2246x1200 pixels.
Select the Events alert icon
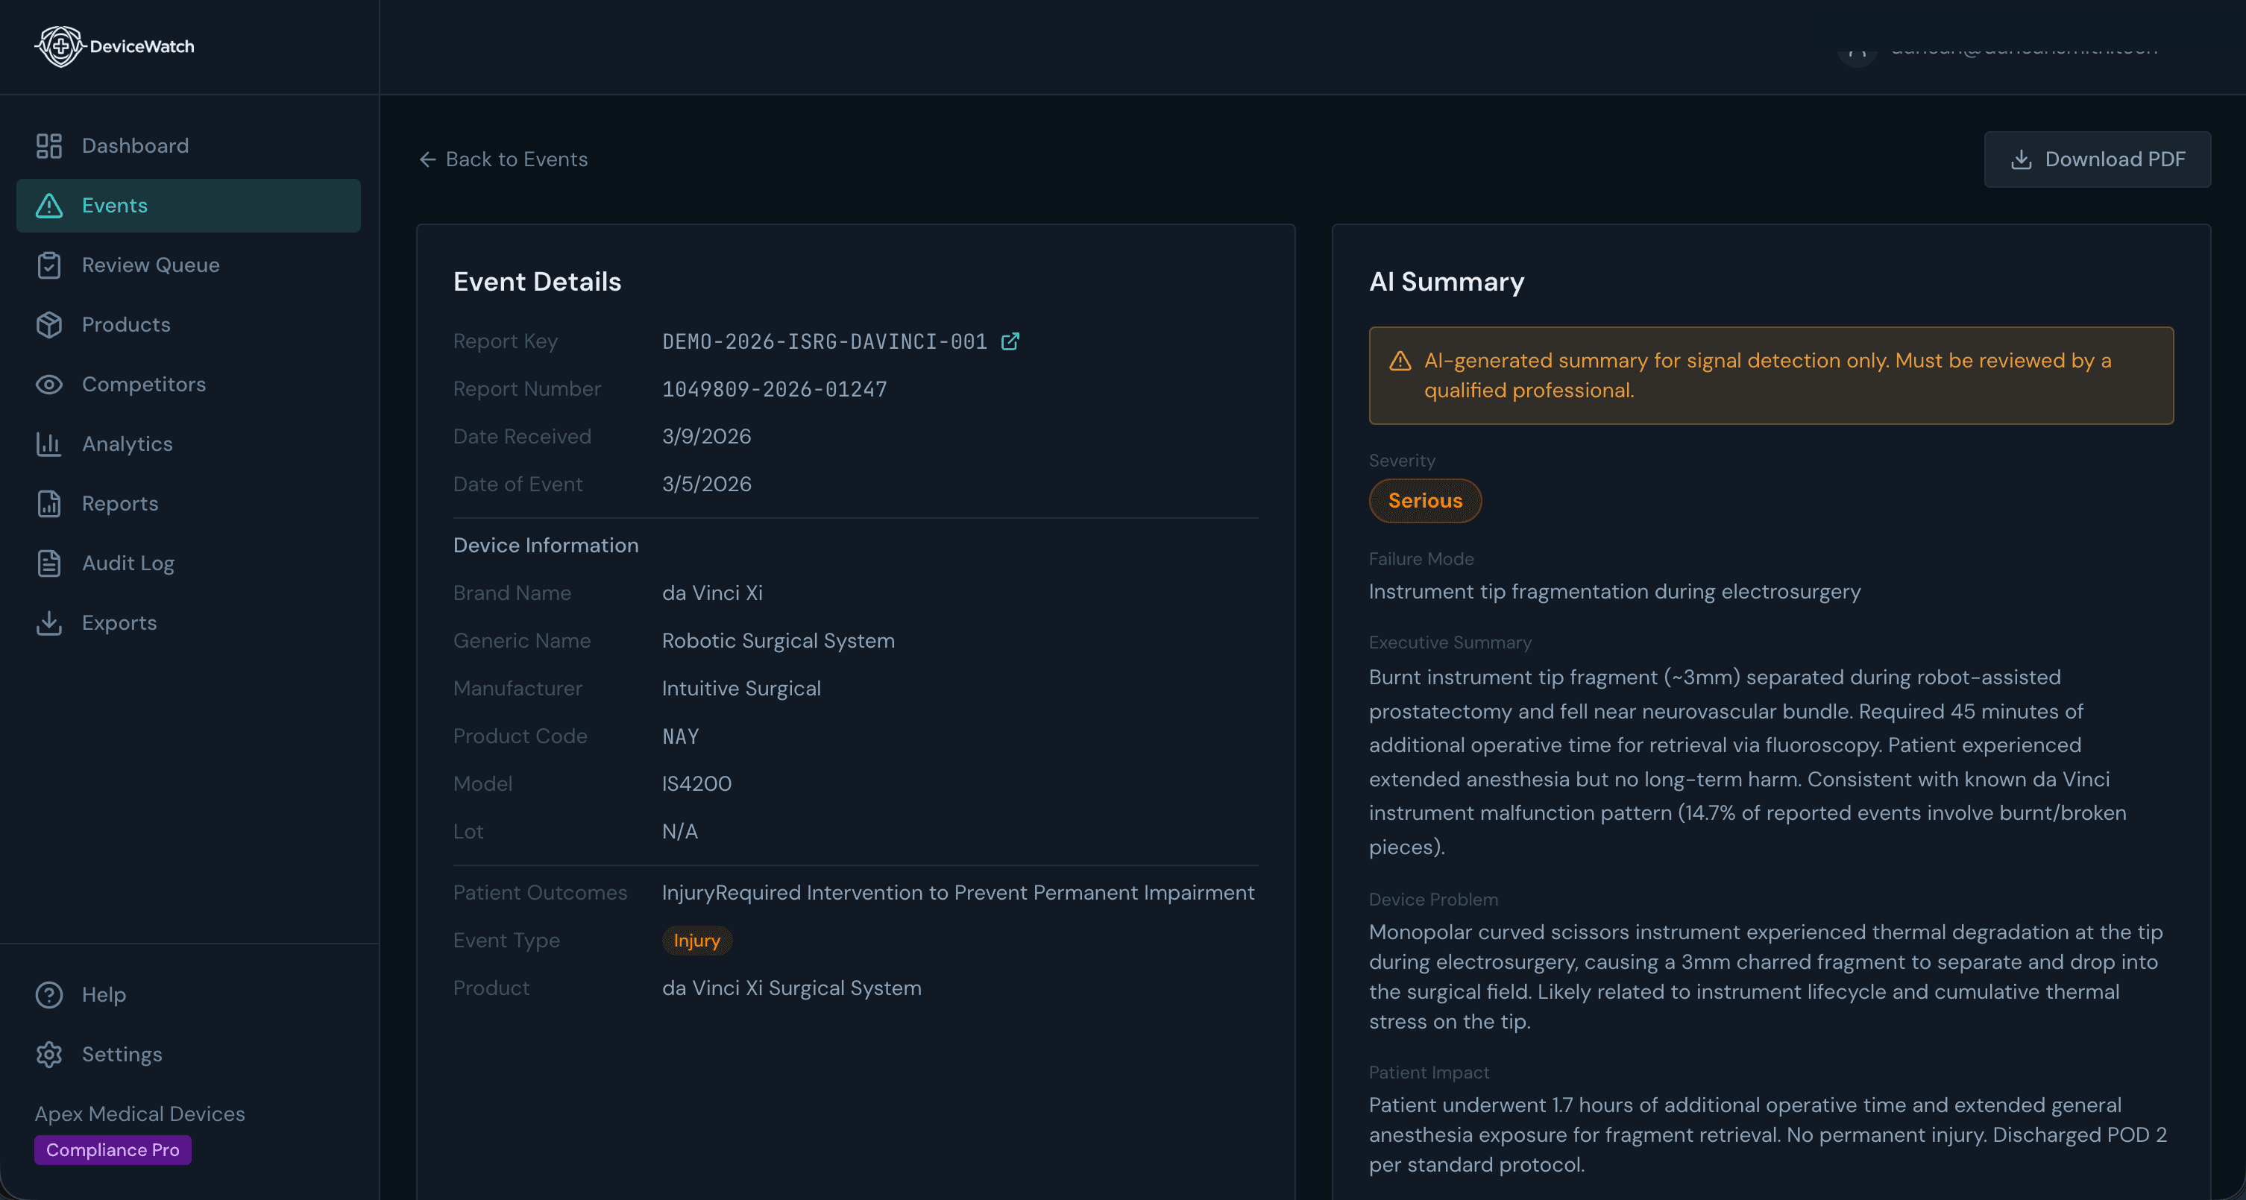[x=50, y=206]
